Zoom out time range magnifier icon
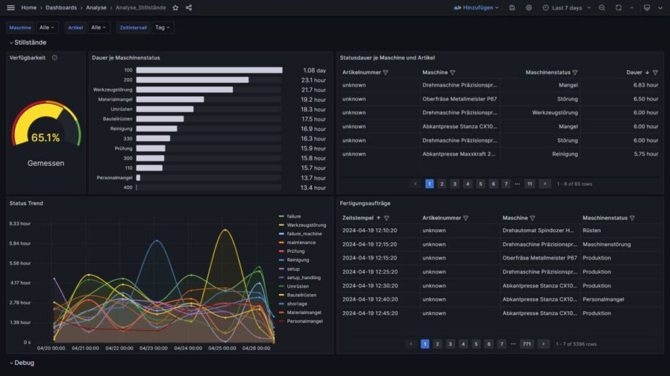 pyautogui.click(x=602, y=8)
